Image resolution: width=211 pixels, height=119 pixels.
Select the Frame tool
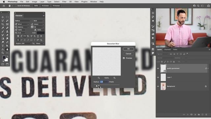point(7,24)
